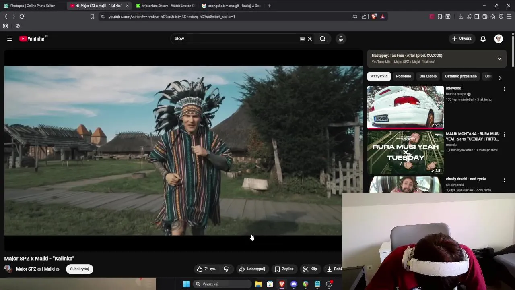
Task: Start voice search with the microphone
Action: click(x=341, y=39)
